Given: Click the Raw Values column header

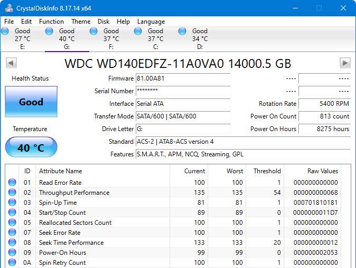Looking at the screenshot, I should pyautogui.click(x=322, y=171).
